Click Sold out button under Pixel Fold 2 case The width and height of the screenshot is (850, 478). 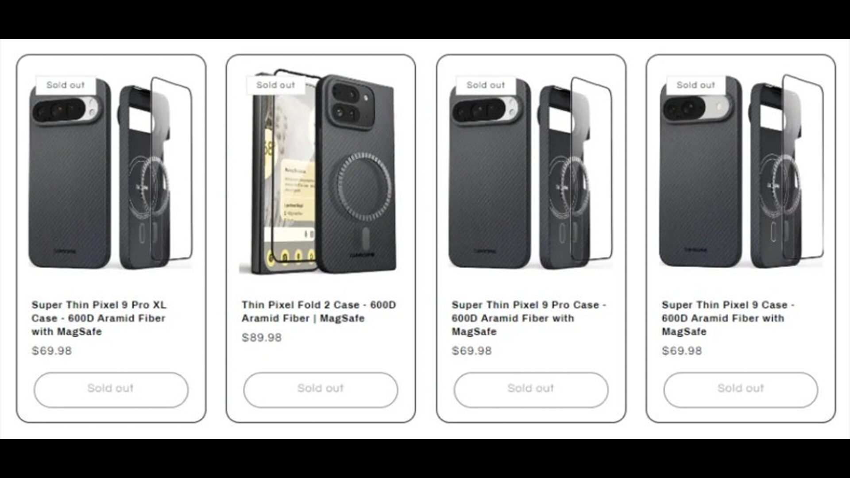tap(321, 389)
